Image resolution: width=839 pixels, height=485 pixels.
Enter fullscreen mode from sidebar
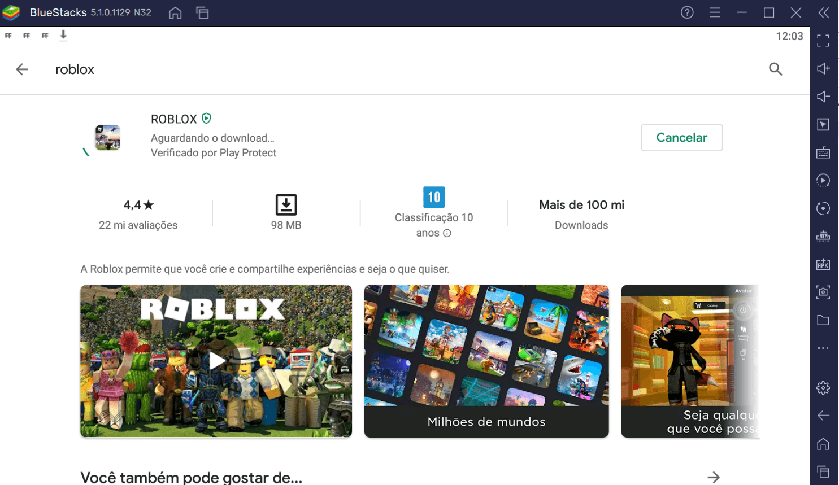pyautogui.click(x=823, y=41)
